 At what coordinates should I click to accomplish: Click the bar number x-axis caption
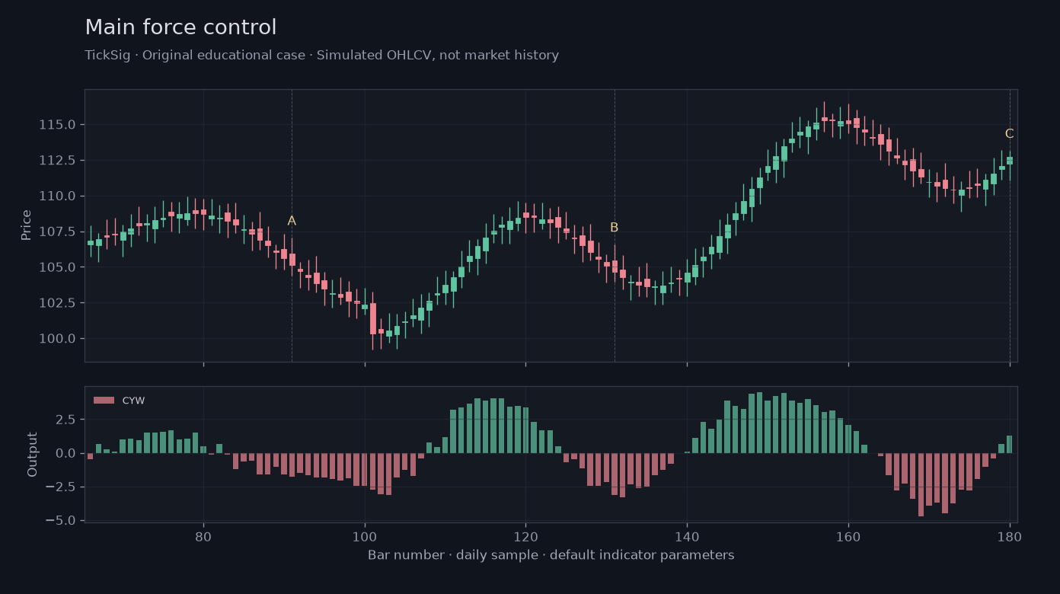click(x=551, y=555)
